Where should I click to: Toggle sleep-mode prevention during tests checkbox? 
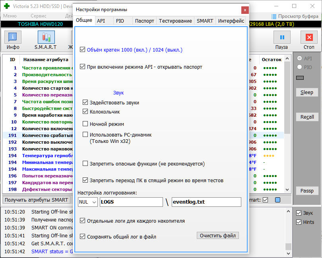tap(85, 180)
